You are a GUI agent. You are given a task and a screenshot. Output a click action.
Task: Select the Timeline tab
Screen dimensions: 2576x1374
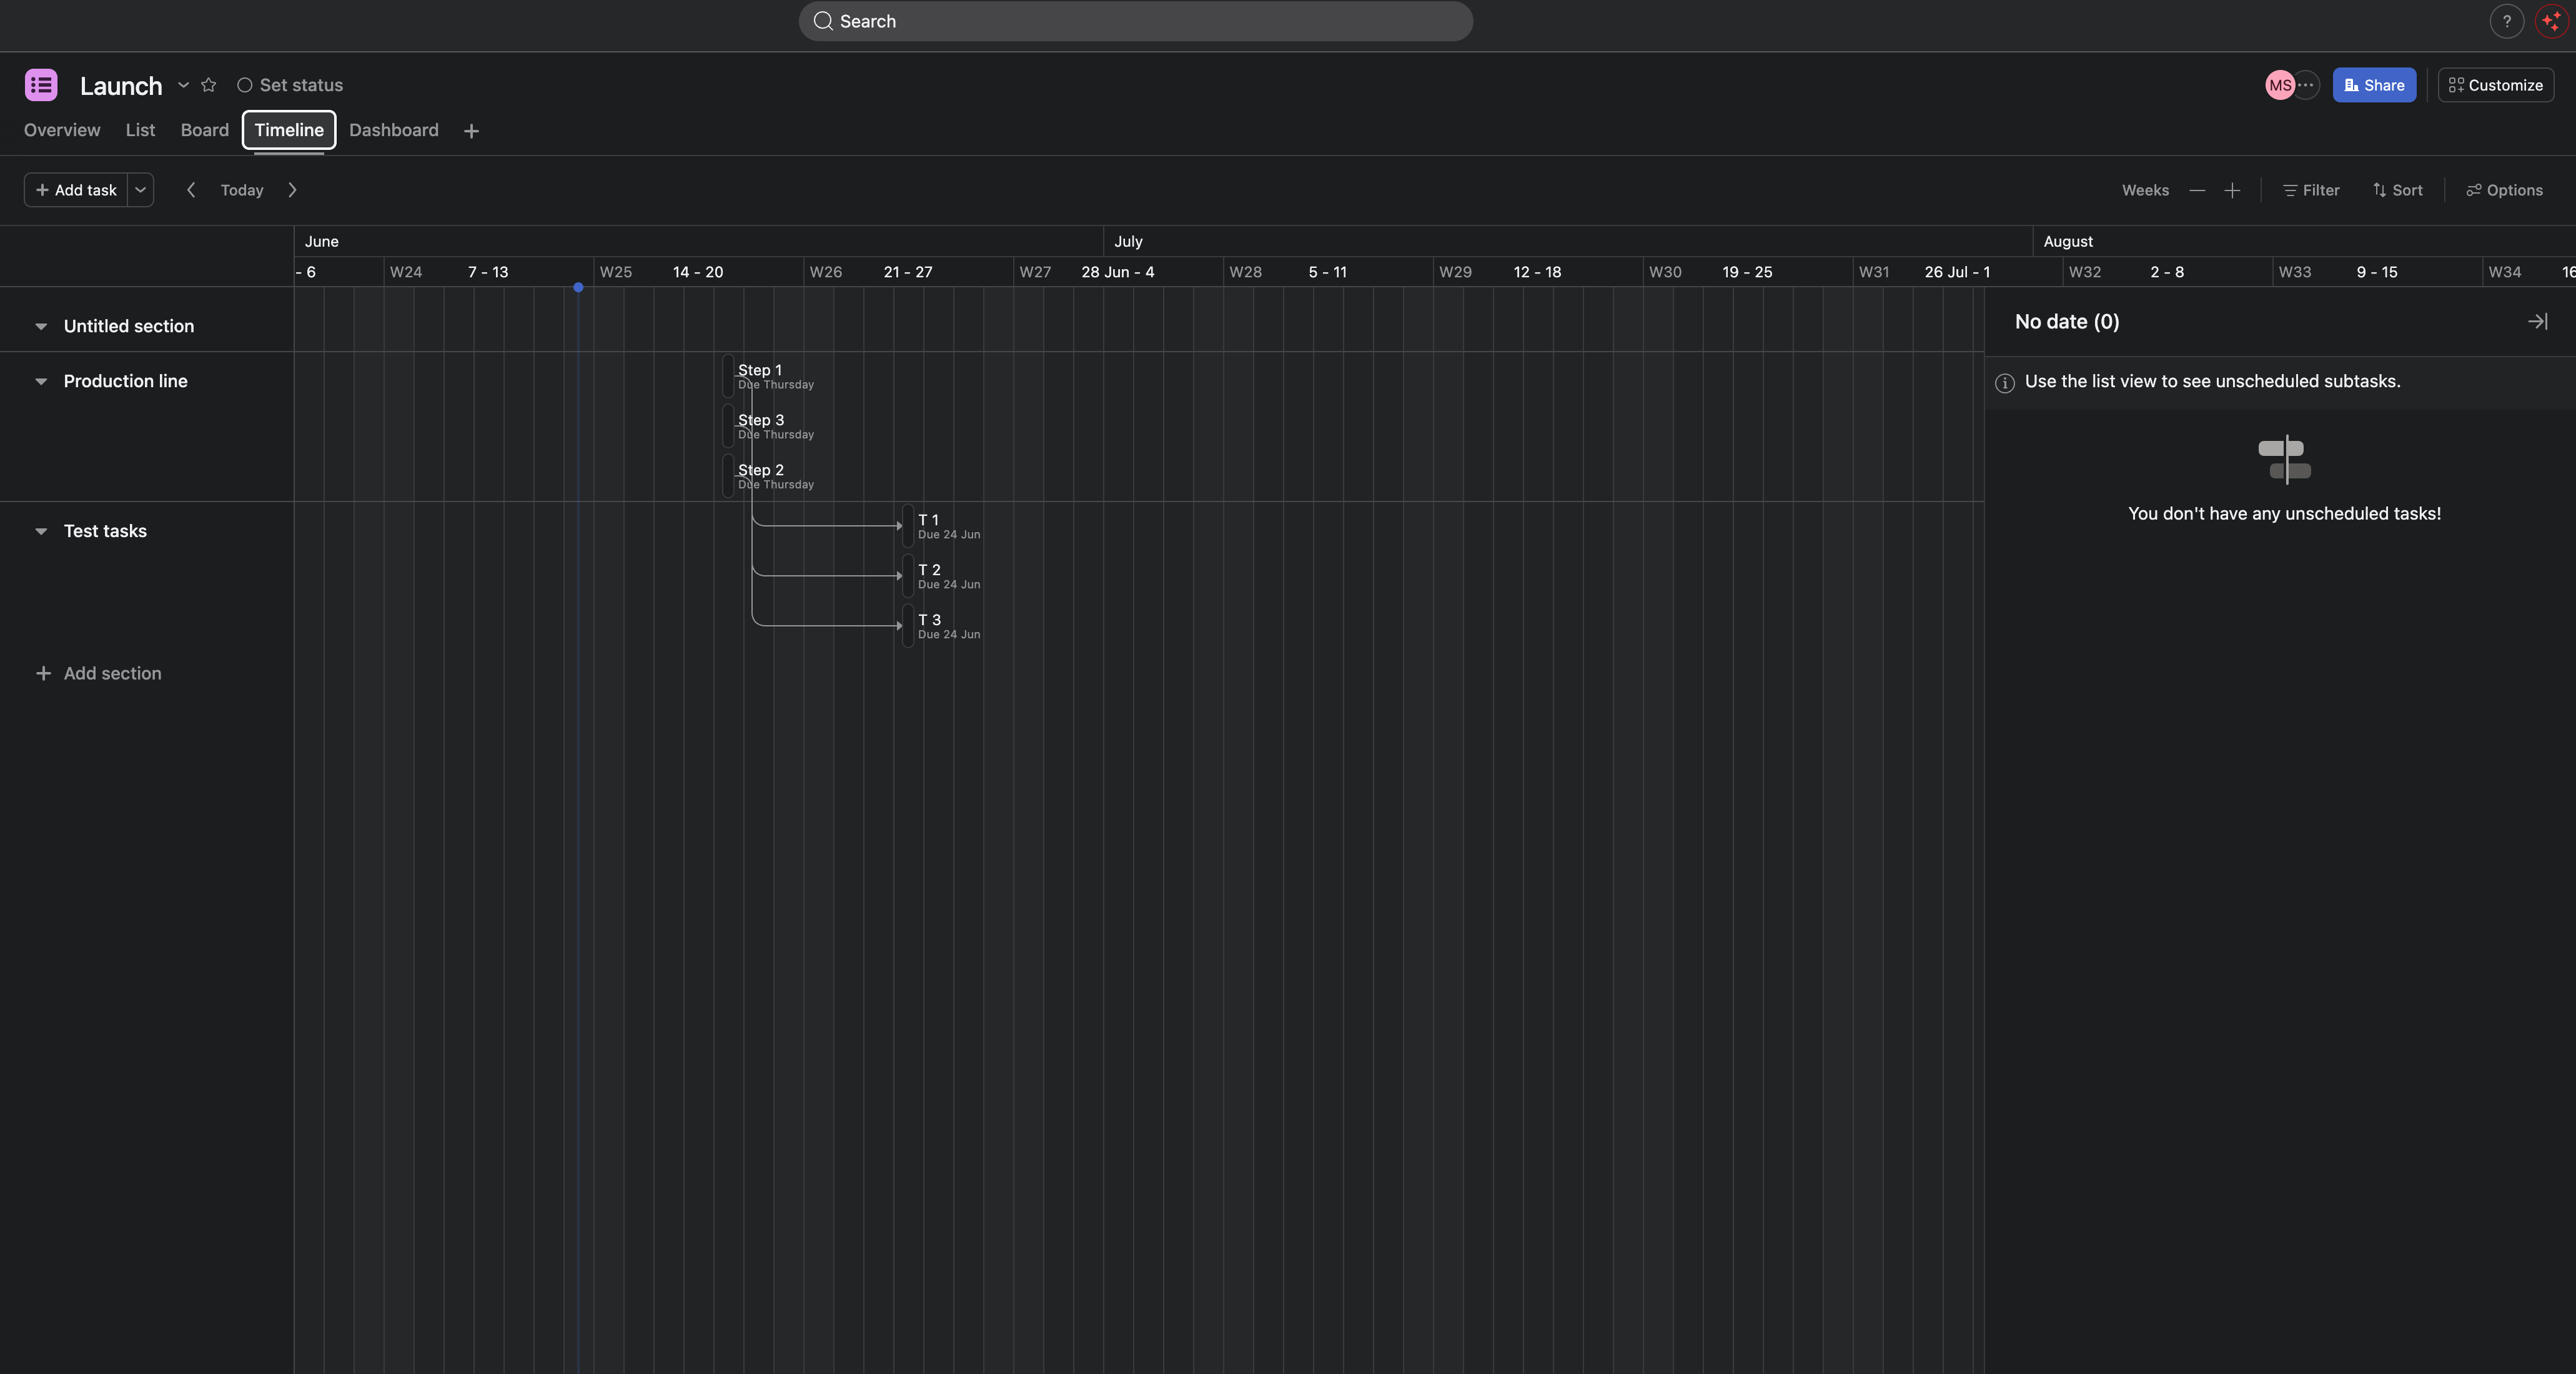tap(289, 130)
